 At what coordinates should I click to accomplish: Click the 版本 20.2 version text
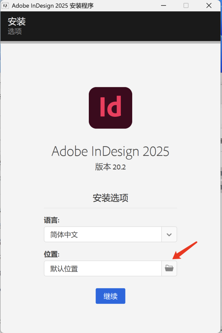pos(111,167)
